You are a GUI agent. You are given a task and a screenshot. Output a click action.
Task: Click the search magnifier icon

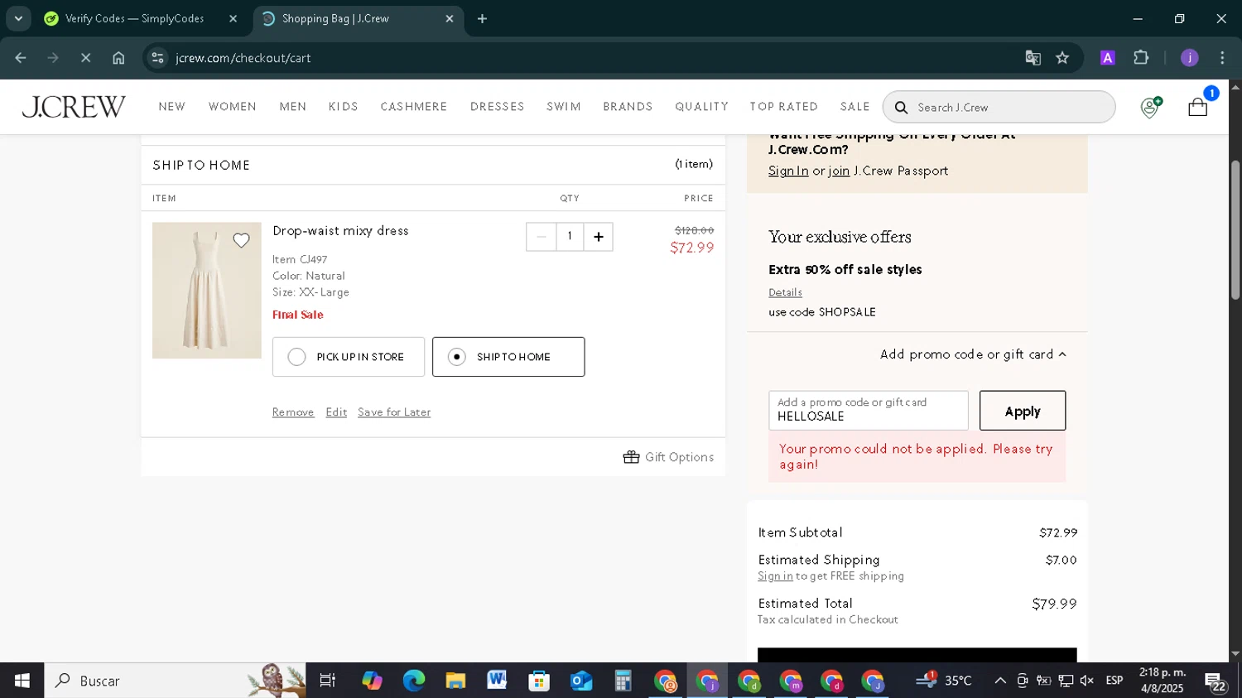click(901, 108)
